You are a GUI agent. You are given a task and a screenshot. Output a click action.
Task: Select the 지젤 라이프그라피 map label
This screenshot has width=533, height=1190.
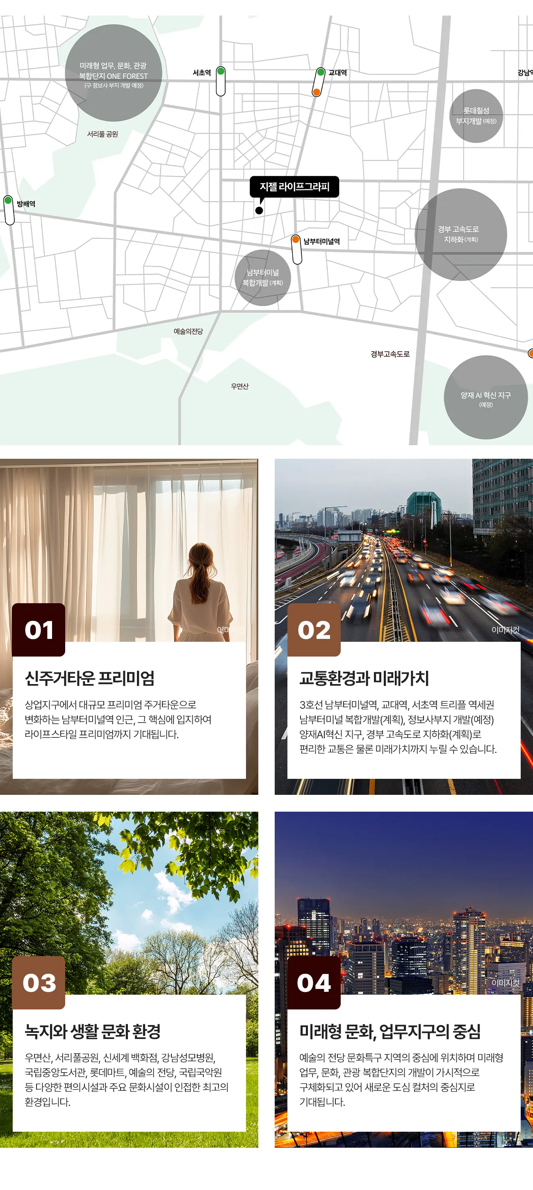[294, 187]
